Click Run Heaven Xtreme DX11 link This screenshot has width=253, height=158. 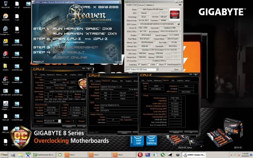tap(85, 34)
